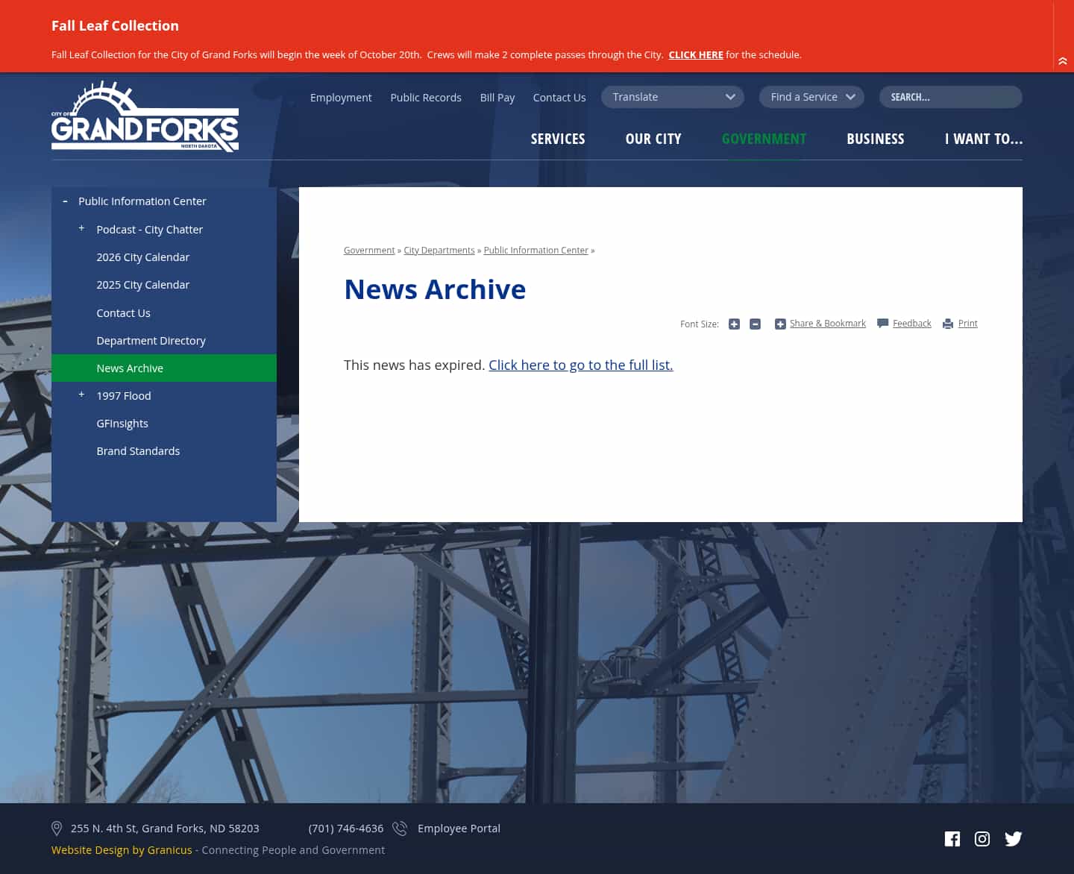This screenshot has width=1074, height=874.
Task: Select Department Directory in sidebar
Action: coord(151,341)
